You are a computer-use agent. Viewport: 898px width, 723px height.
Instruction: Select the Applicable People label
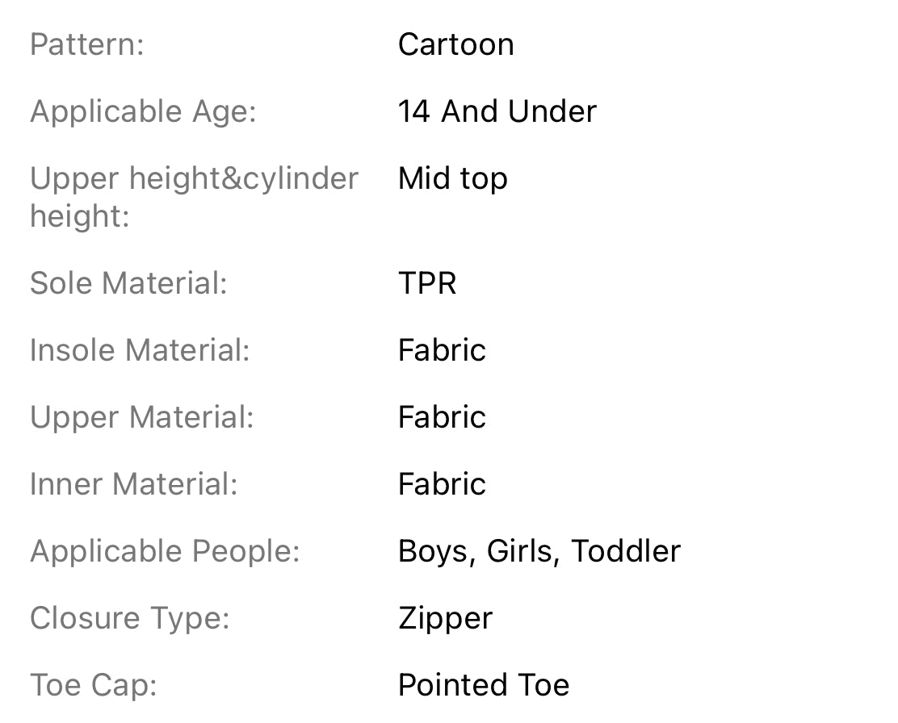165,553
